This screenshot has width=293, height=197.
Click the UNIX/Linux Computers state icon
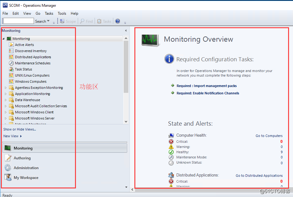pyautogui.click(x=11, y=75)
